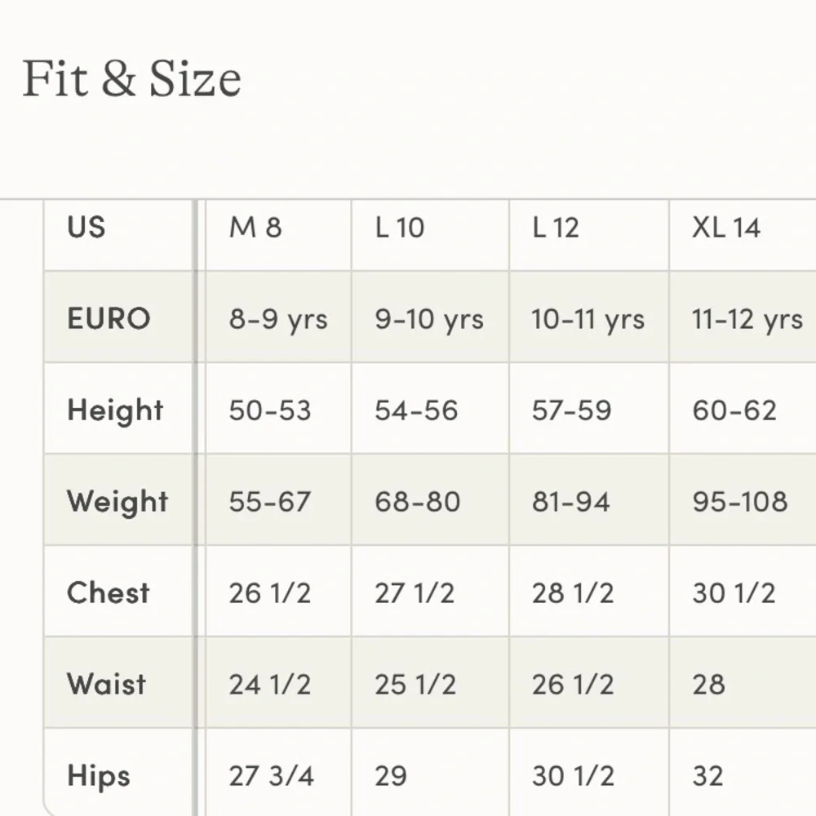Image resolution: width=816 pixels, height=816 pixels.
Task: Click the 8-9 yrs EURO cell
Action: point(278,318)
